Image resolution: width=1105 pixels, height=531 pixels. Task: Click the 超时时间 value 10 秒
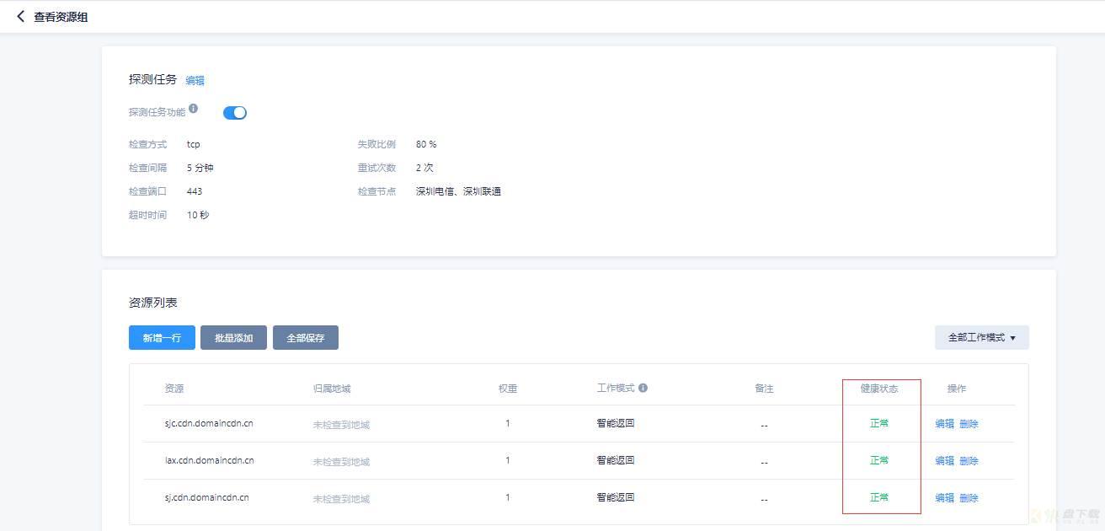(x=198, y=215)
